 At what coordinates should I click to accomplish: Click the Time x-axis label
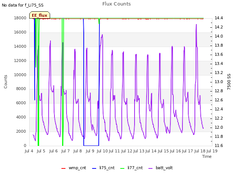pyautogui.click(x=207, y=156)
